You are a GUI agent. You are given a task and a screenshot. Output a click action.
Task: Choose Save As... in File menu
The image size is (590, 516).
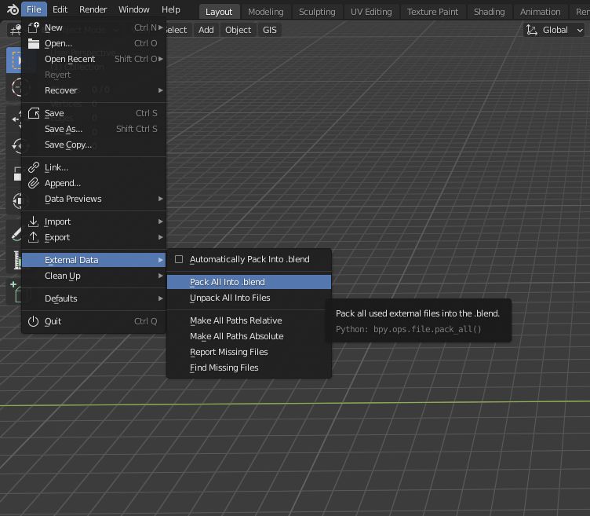pos(93,129)
